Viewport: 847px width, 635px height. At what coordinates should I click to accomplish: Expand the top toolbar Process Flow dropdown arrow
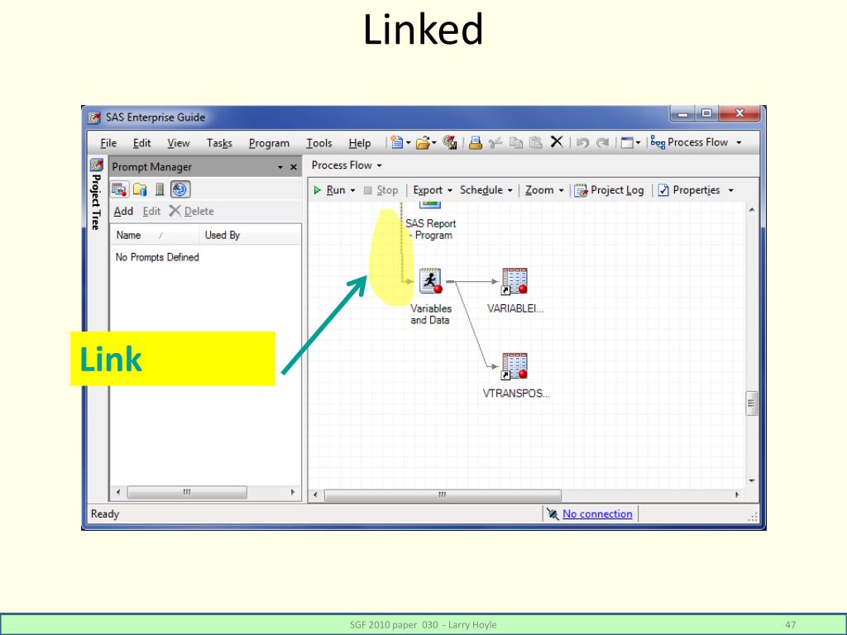pos(739,143)
